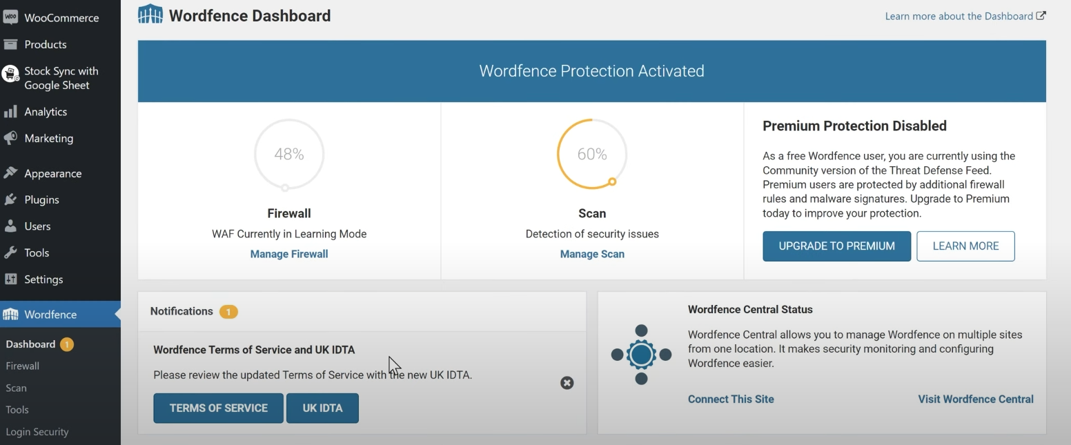The image size is (1071, 445).
Task: Click the Tools wrench icon
Action: pyautogui.click(x=10, y=253)
